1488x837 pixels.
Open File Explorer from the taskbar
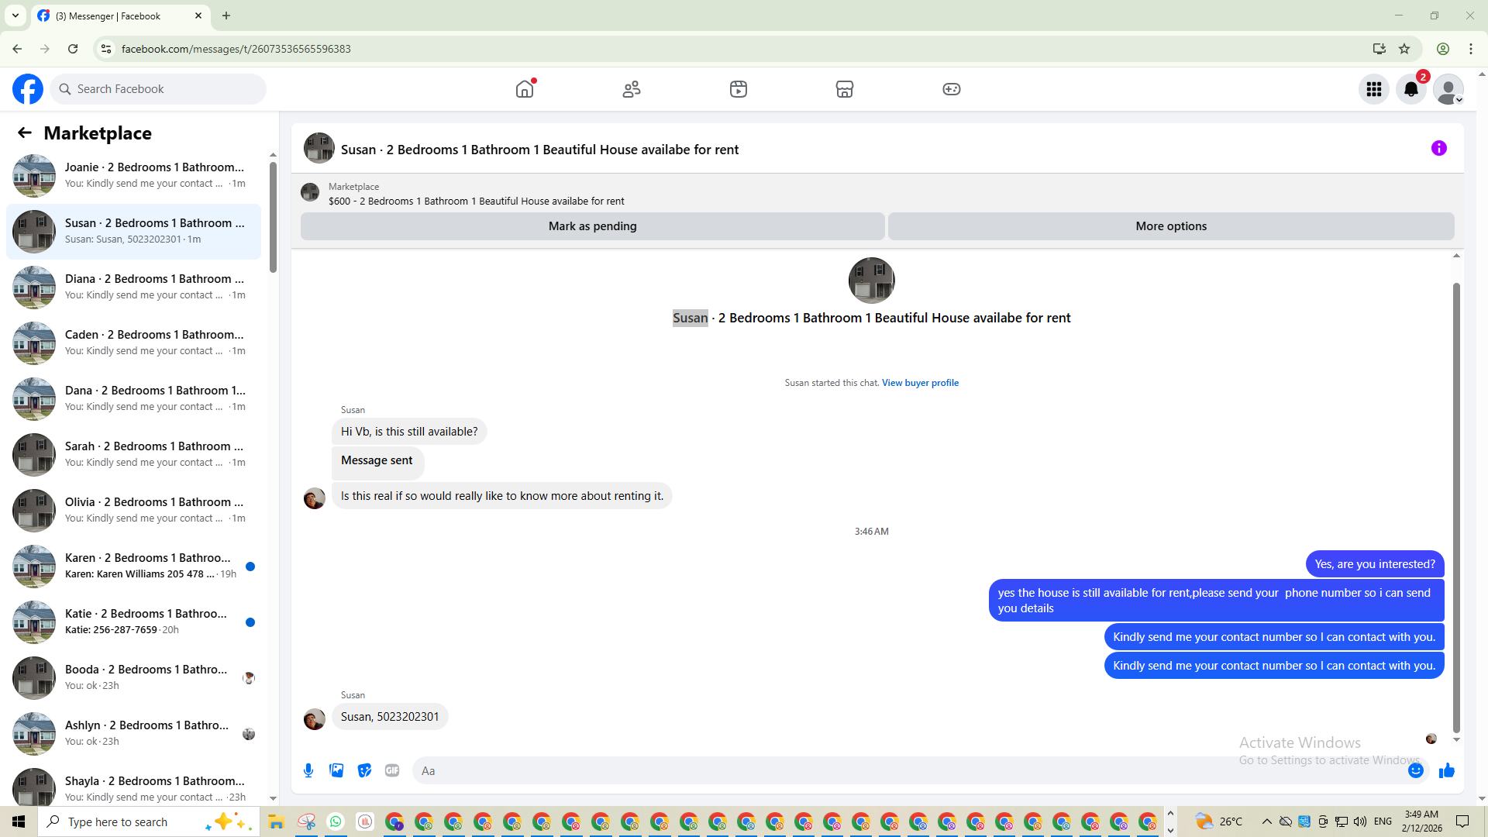point(277,821)
